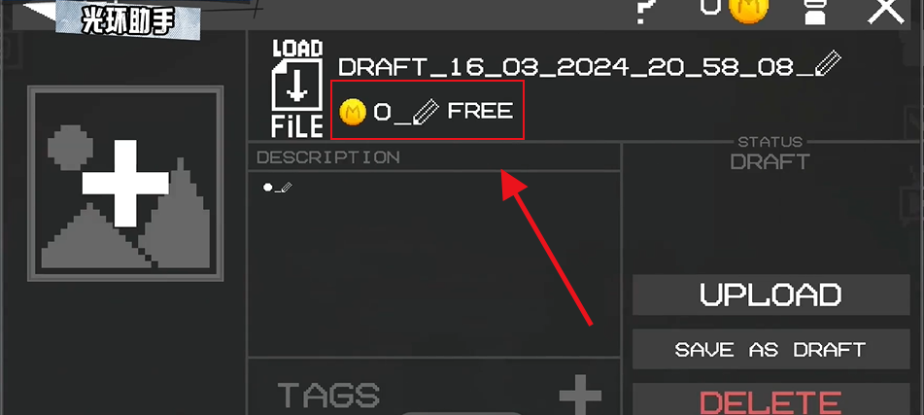Image resolution: width=924 pixels, height=415 pixels.
Task: Add a tag with the TAGS plus icon
Action: click(580, 395)
